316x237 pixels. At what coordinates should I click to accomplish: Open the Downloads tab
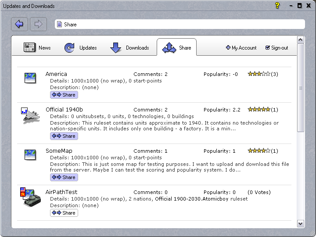(129, 48)
